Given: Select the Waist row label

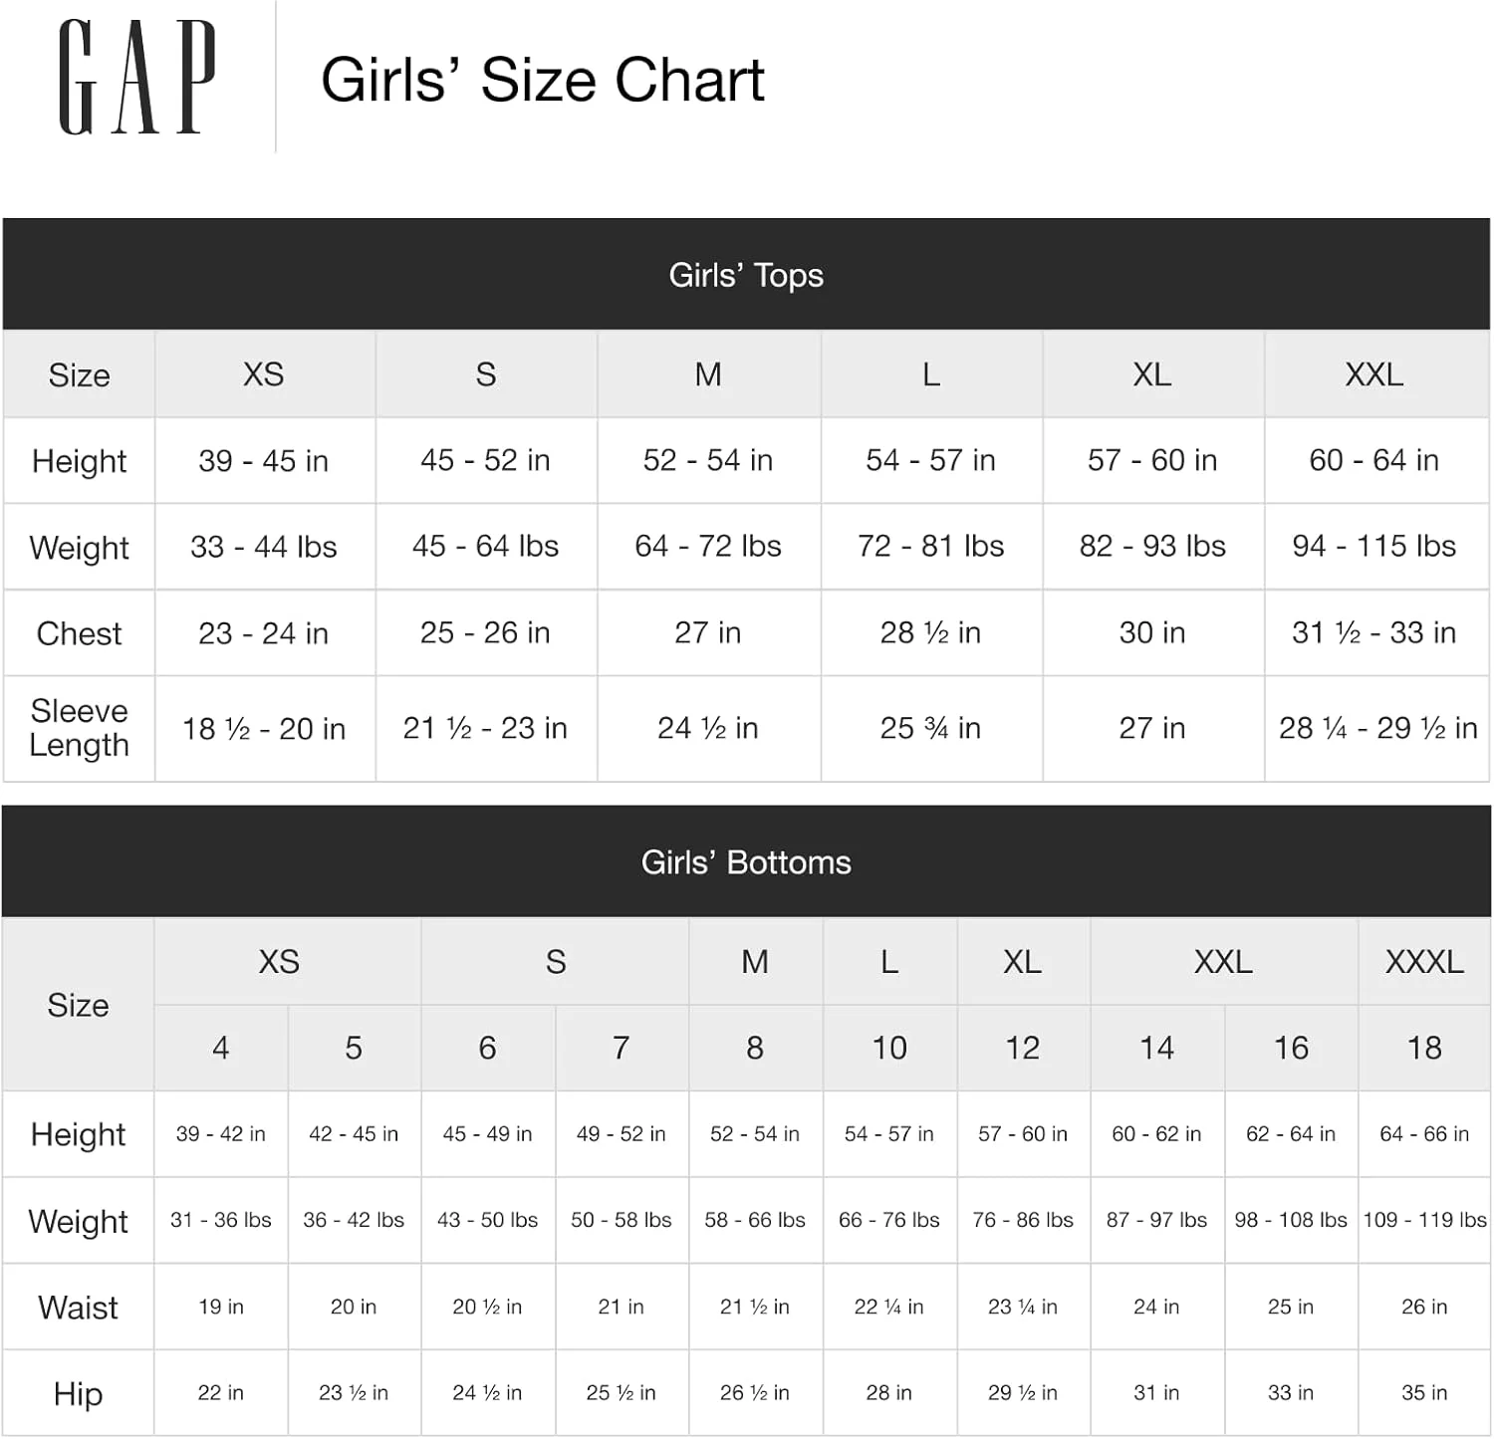Looking at the screenshot, I should [79, 1308].
